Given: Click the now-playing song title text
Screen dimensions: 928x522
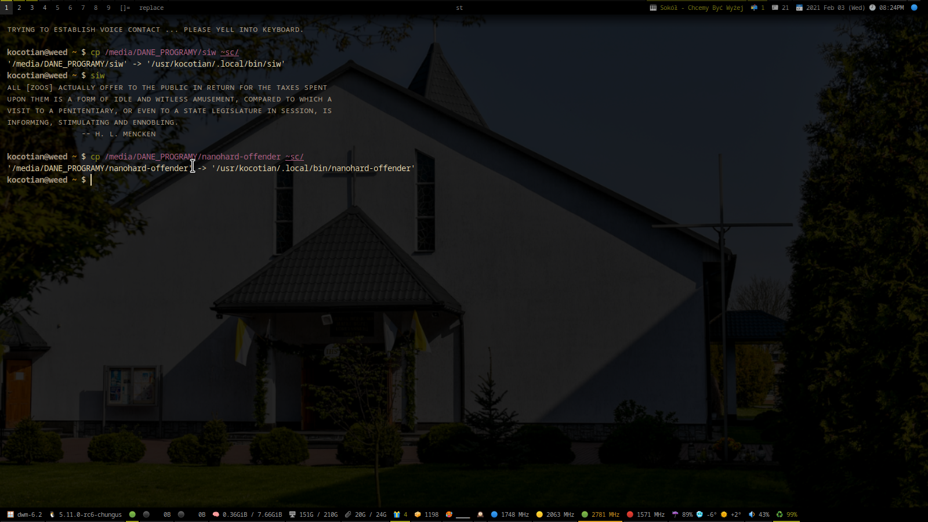Looking at the screenshot, I should 701,8.
